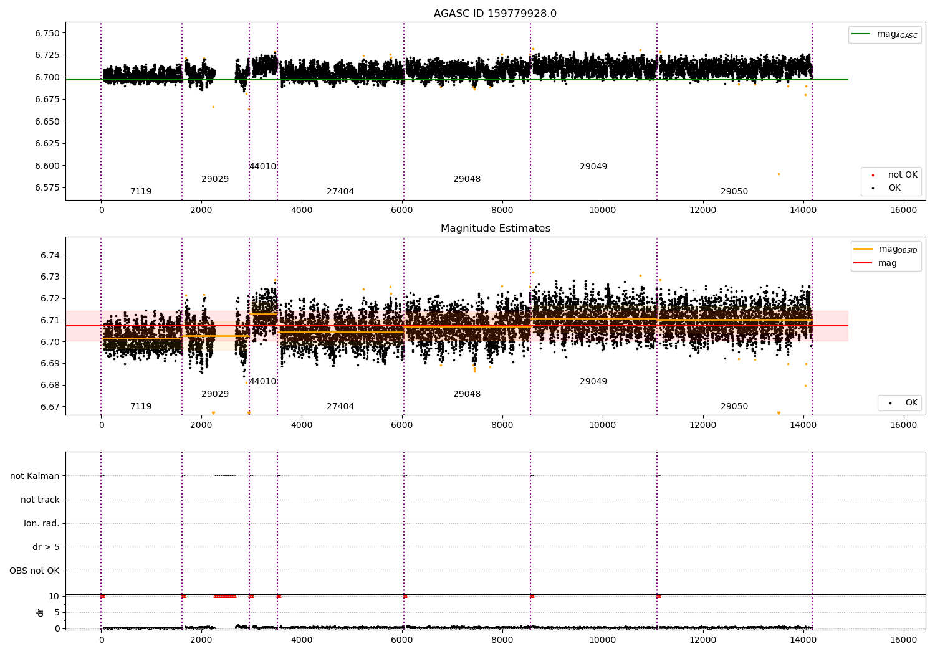The height and width of the screenshot is (654, 935).
Task: Click OBSID label 29049 in the AGASC plot
Action: click(593, 167)
